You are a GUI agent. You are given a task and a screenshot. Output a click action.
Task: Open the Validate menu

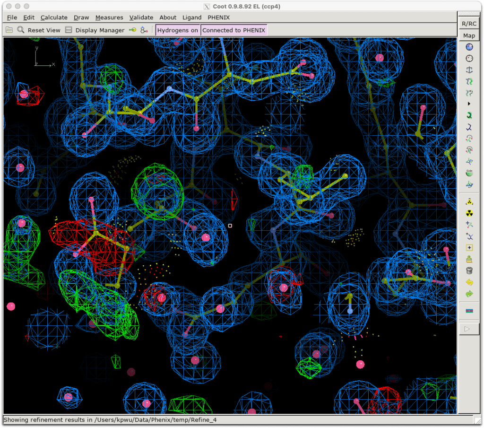click(x=141, y=17)
